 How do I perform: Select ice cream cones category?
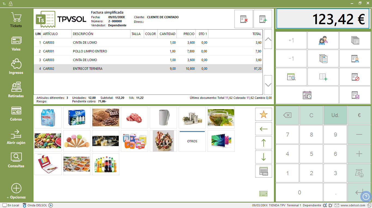pyautogui.click(x=77, y=141)
